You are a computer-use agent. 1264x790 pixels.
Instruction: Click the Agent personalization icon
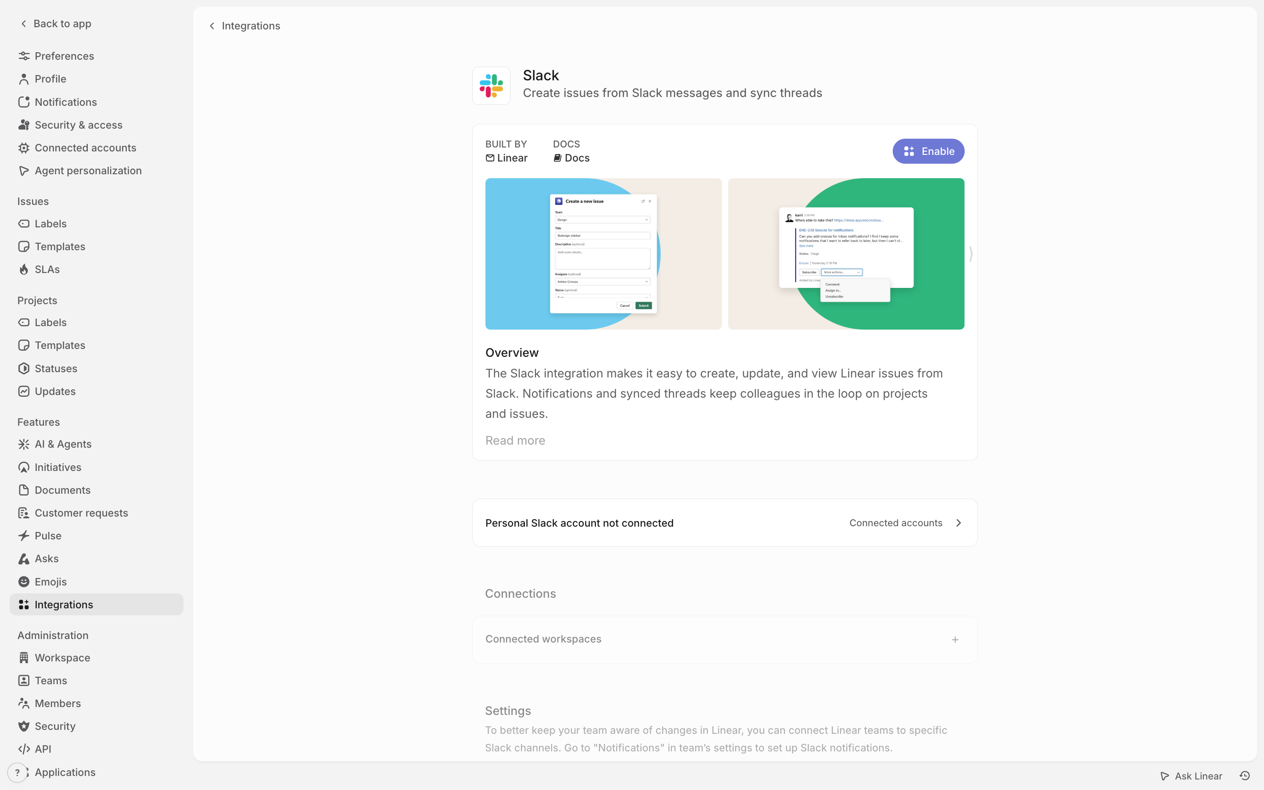(x=24, y=171)
